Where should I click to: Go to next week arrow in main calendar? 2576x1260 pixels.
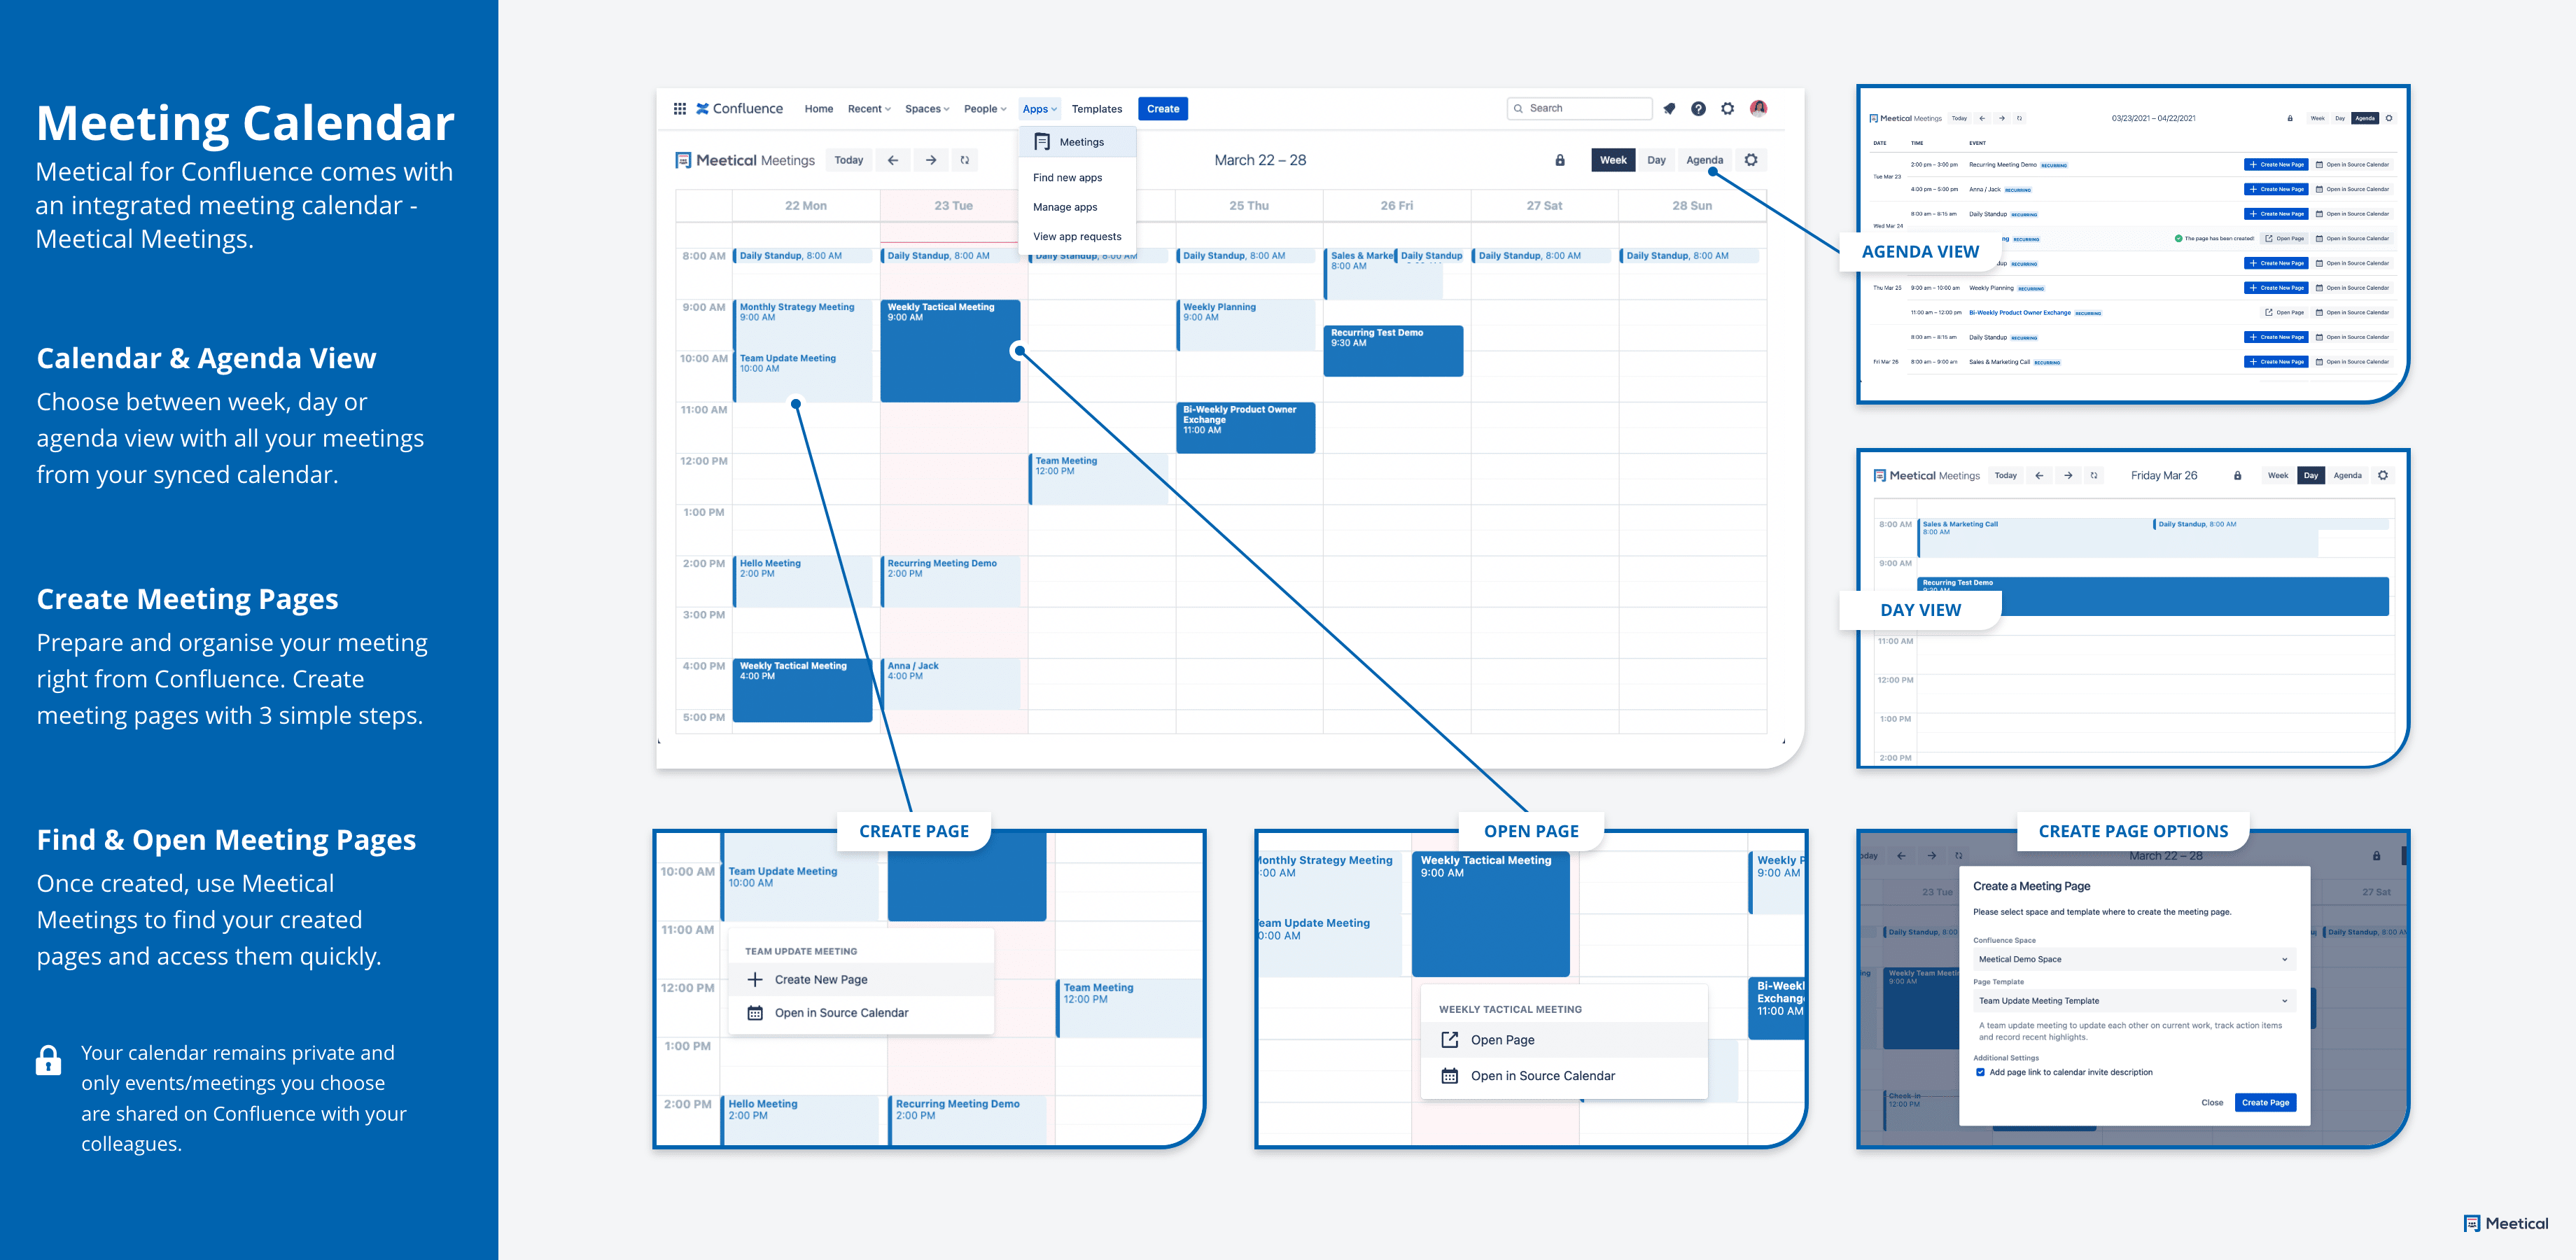(931, 160)
